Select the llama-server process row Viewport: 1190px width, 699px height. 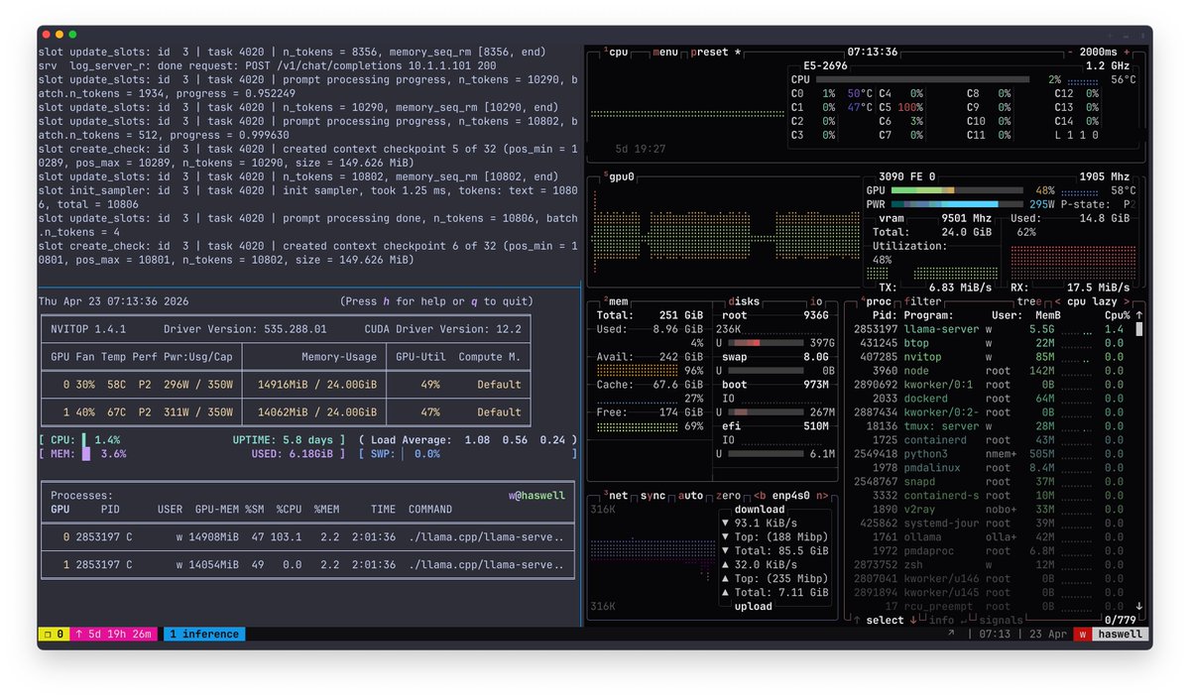pos(988,328)
